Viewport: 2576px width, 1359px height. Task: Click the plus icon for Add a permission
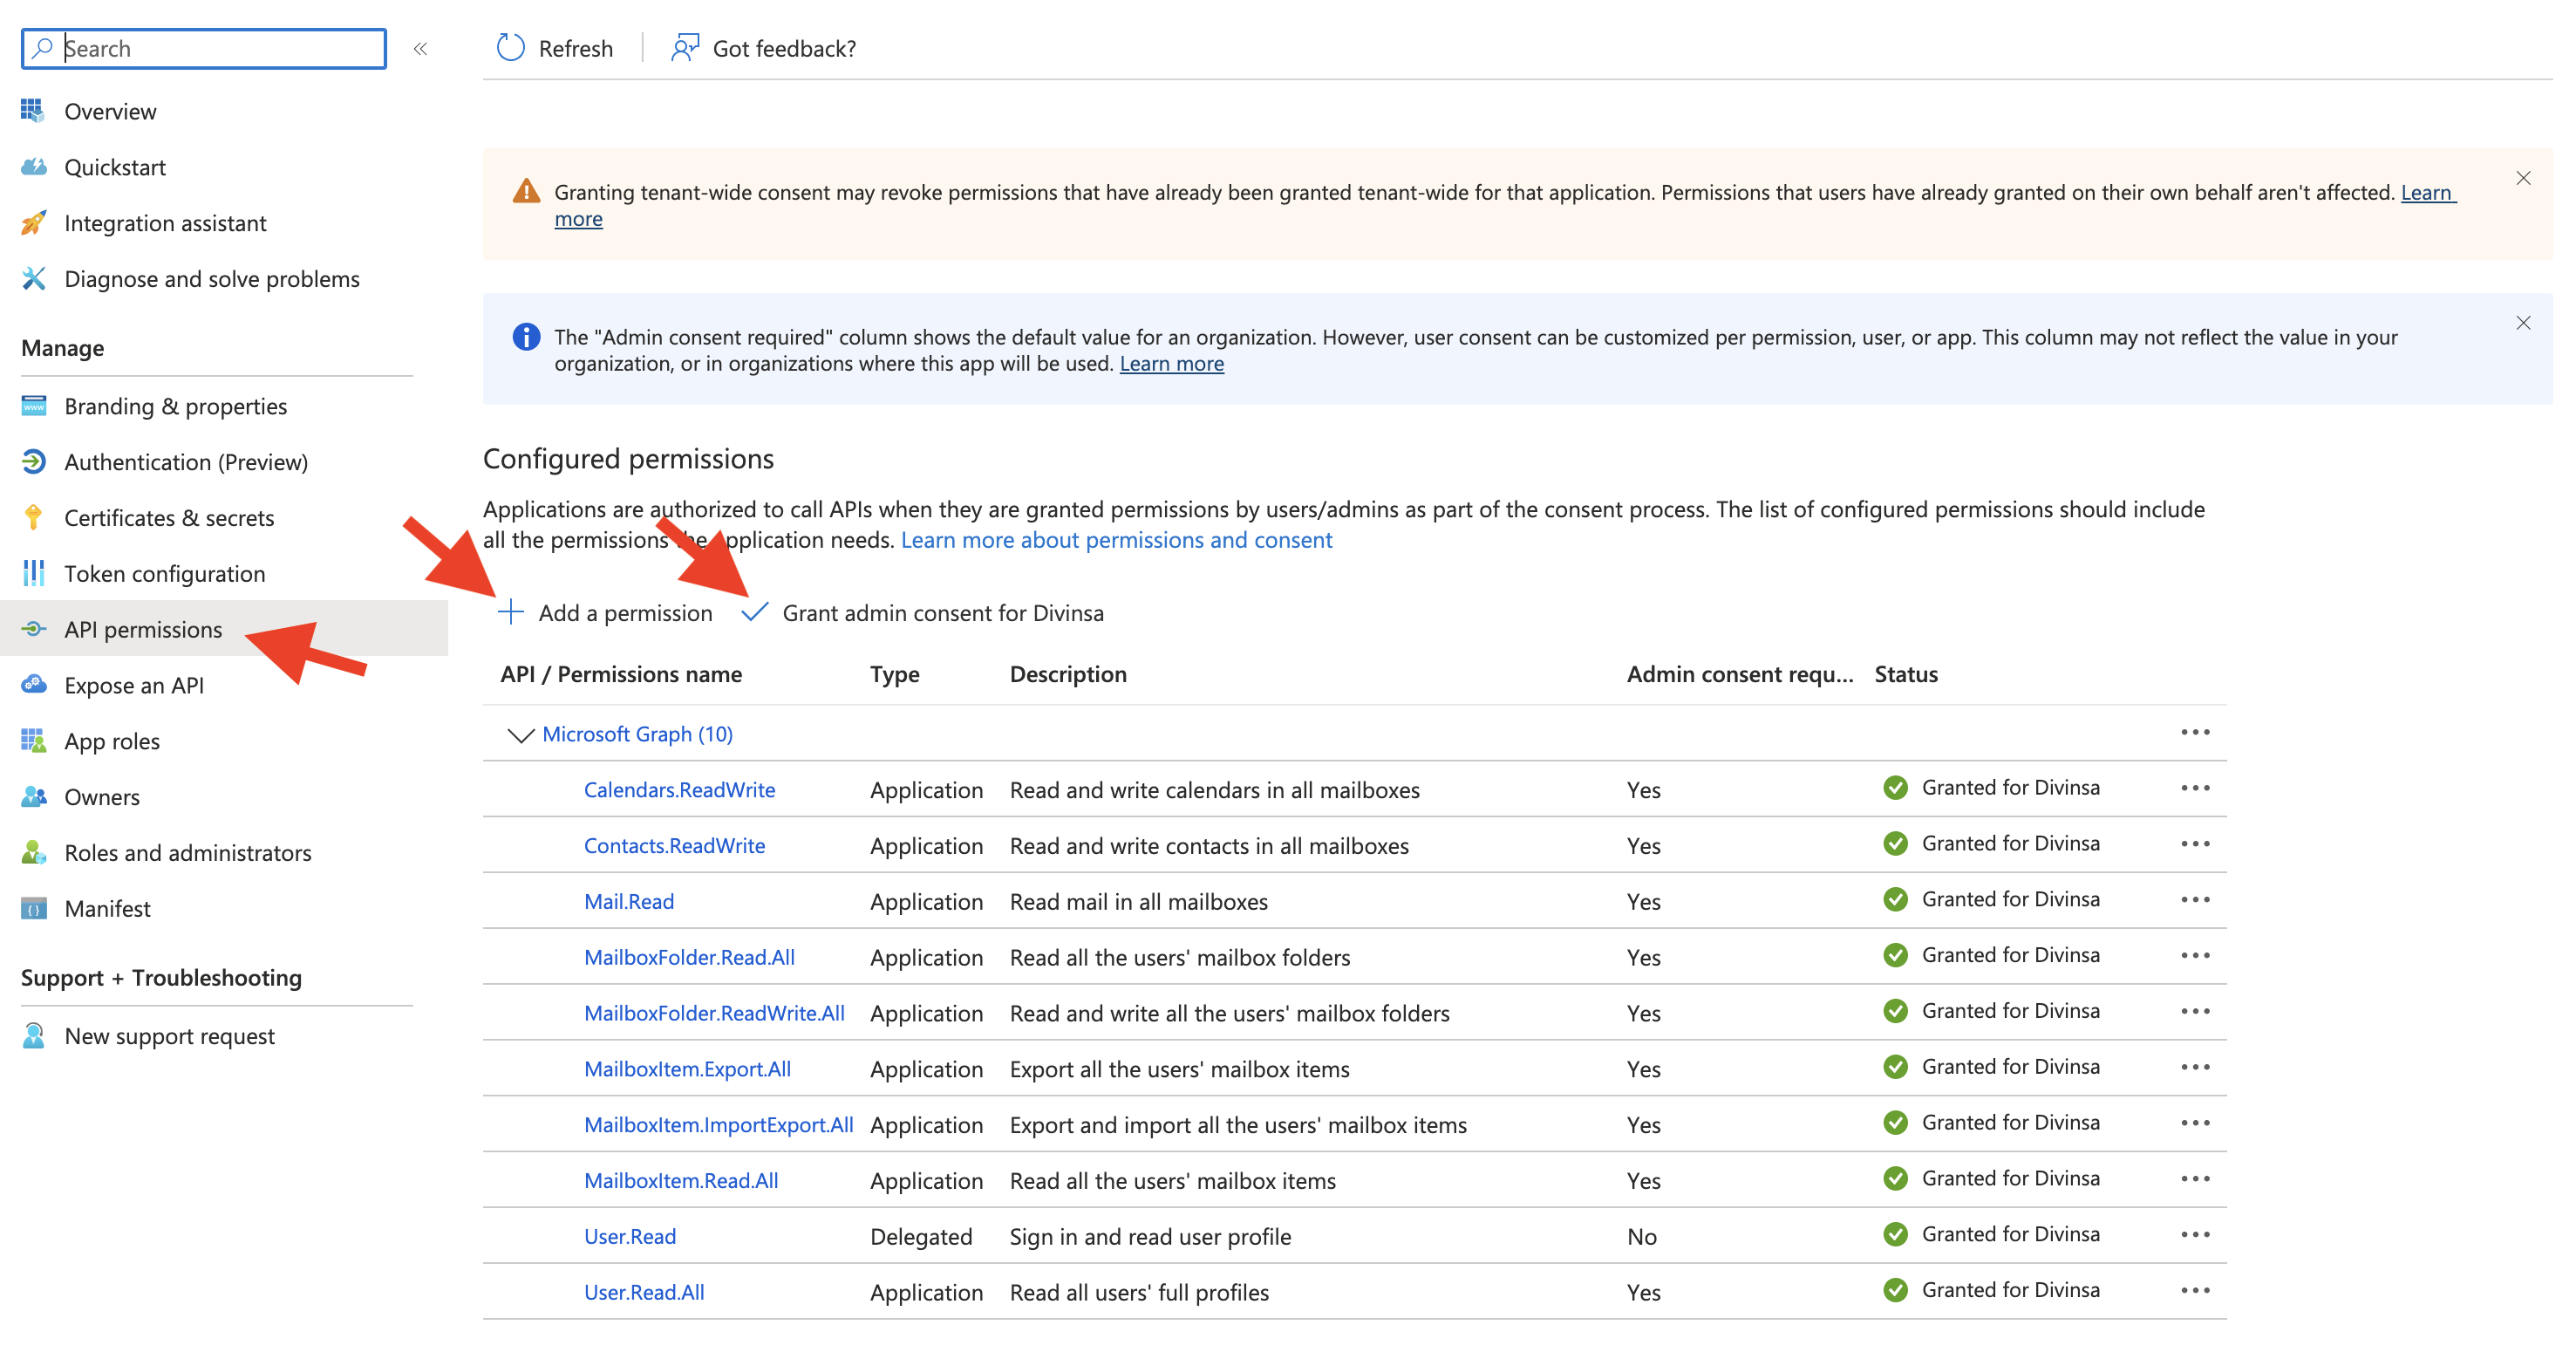511,612
